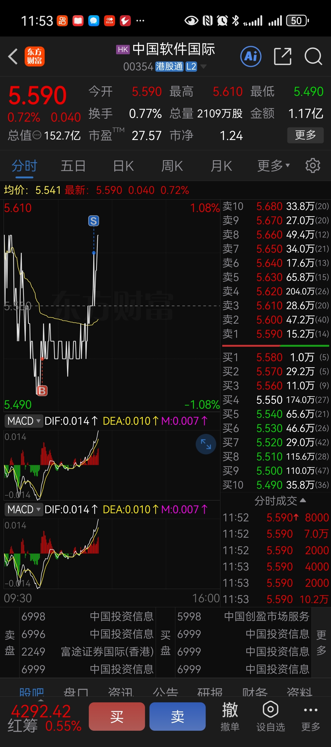Select 卖4 order at 5.620
Viewport: 331px width, 747px height.
(276, 291)
